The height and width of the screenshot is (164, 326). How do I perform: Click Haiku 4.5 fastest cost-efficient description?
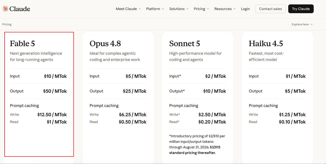click(266, 56)
